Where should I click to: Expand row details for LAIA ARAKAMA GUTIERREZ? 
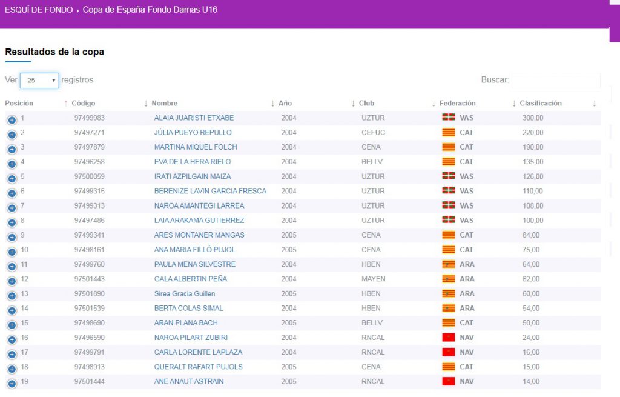point(12,222)
